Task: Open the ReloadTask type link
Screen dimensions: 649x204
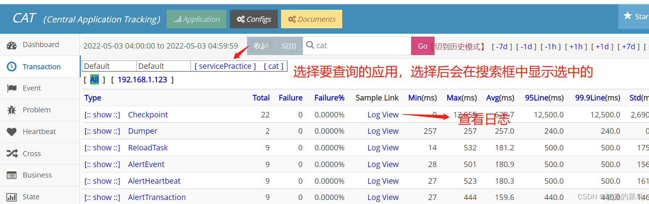Action: pos(148,148)
